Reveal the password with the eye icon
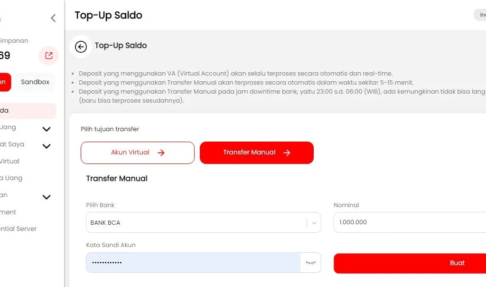 (310, 262)
